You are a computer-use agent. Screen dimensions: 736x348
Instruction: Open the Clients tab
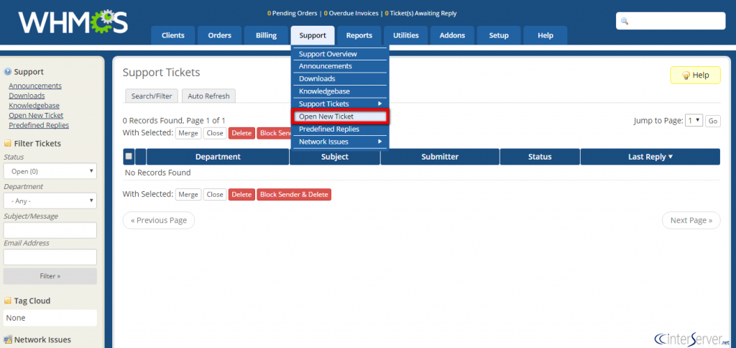coord(172,36)
